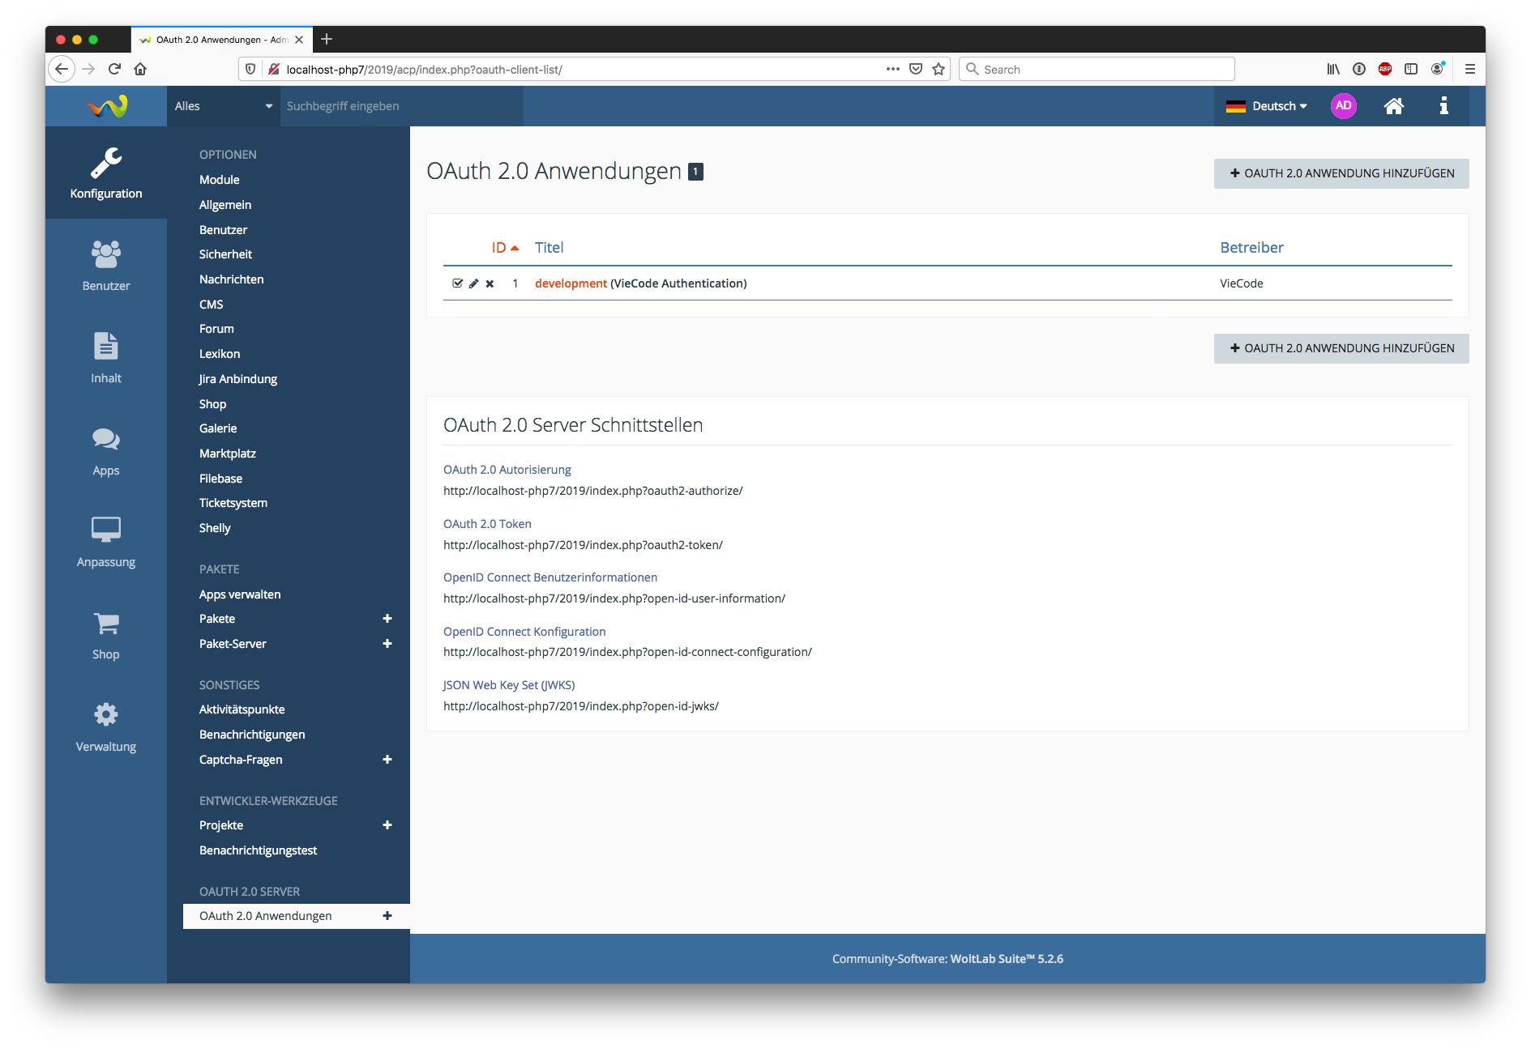Click plus icon next to Captcha-Fragen
1531x1048 pixels.
387,760
